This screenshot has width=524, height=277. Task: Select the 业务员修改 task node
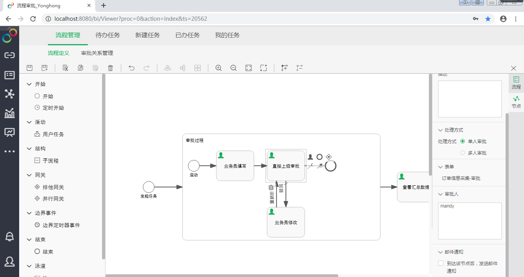[x=286, y=223]
